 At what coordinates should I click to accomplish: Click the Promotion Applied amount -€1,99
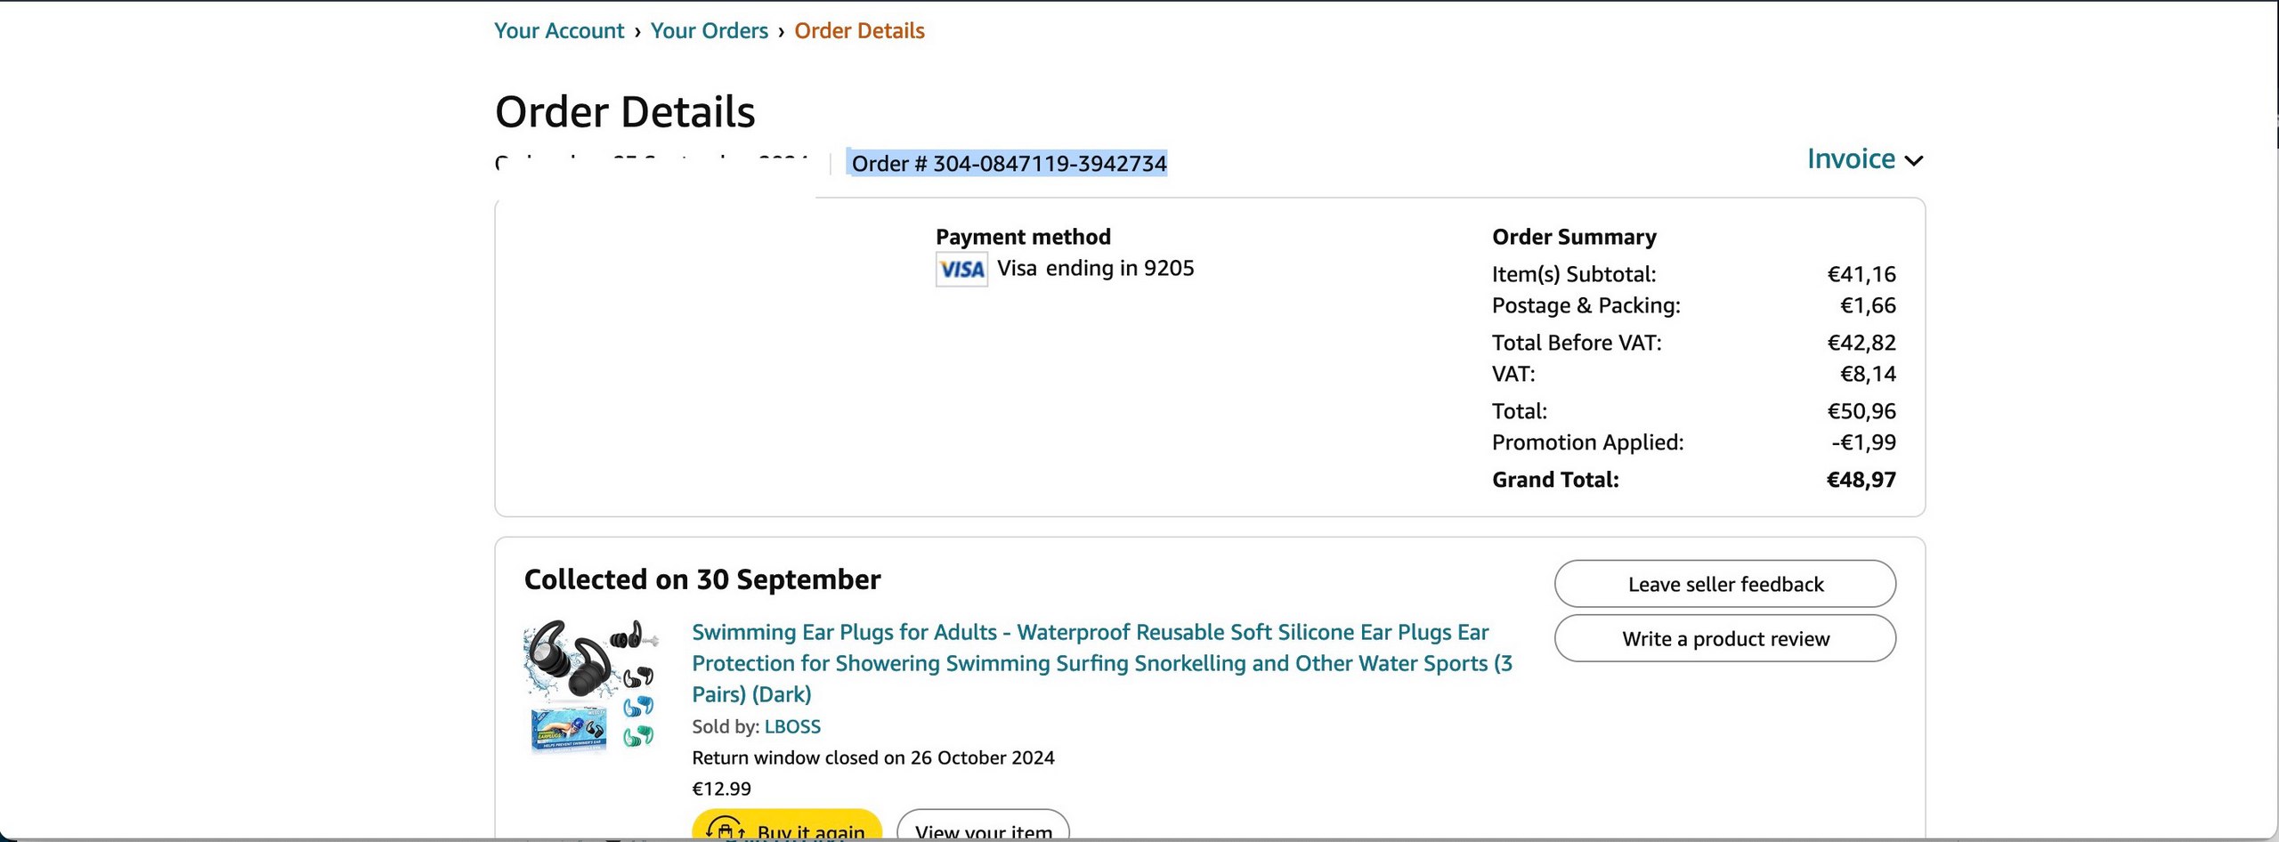(1863, 442)
